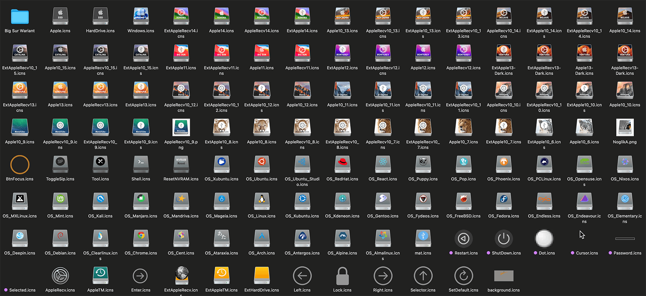Click the BtnFocus.icns orange ring icon
This screenshot has width=646, height=296.
coord(20,165)
